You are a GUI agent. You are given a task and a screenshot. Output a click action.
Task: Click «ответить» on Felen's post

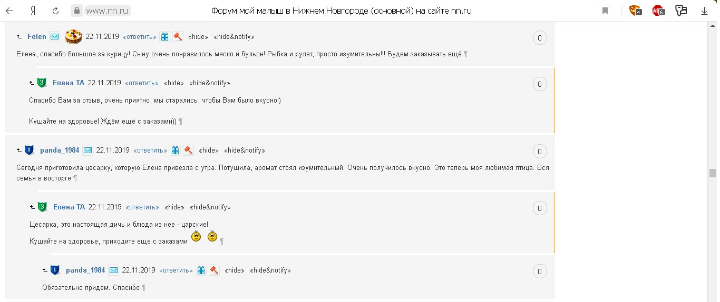pos(140,37)
